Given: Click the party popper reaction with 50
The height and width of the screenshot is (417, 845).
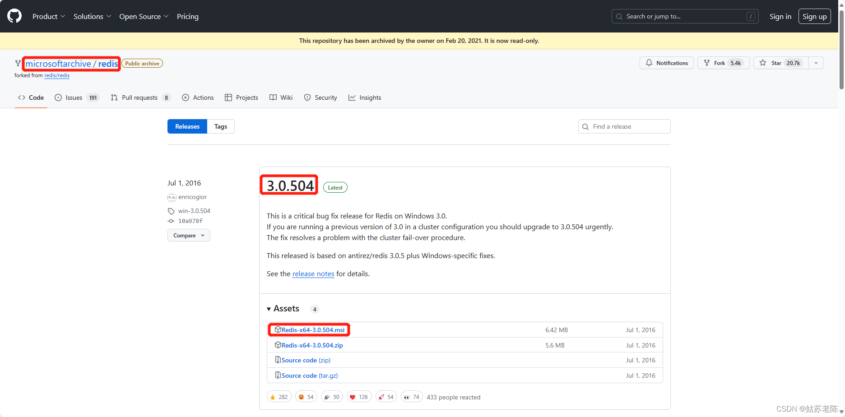Looking at the screenshot, I should 332,397.
